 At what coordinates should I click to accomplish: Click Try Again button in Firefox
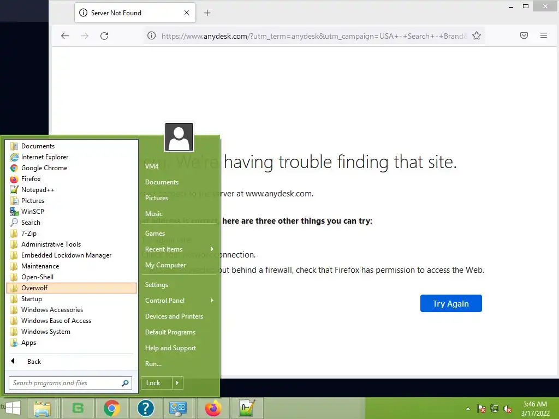point(451,303)
